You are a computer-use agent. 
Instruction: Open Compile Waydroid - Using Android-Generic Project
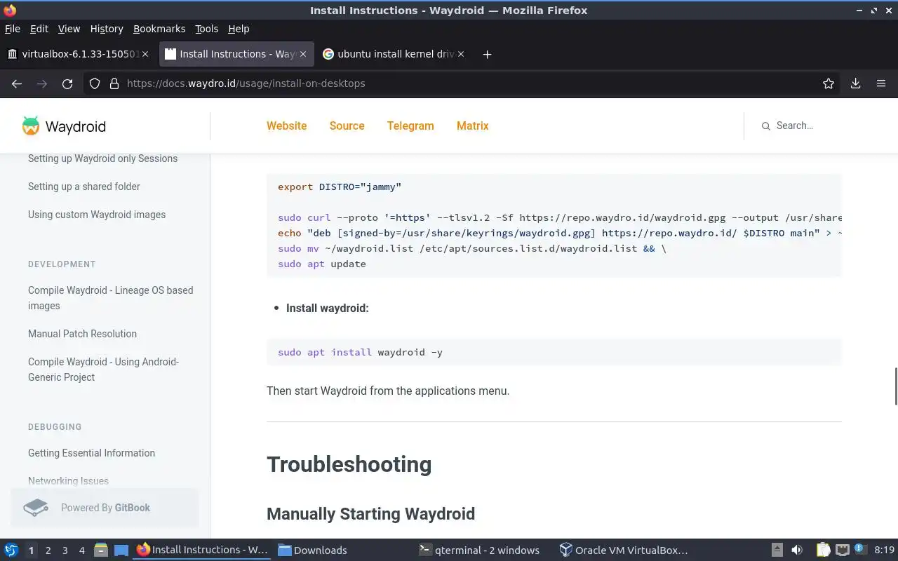tap(104, 370)
